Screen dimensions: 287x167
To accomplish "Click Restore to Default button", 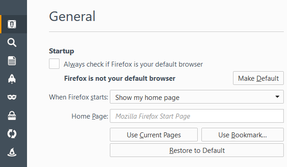I will pos(197,150).
